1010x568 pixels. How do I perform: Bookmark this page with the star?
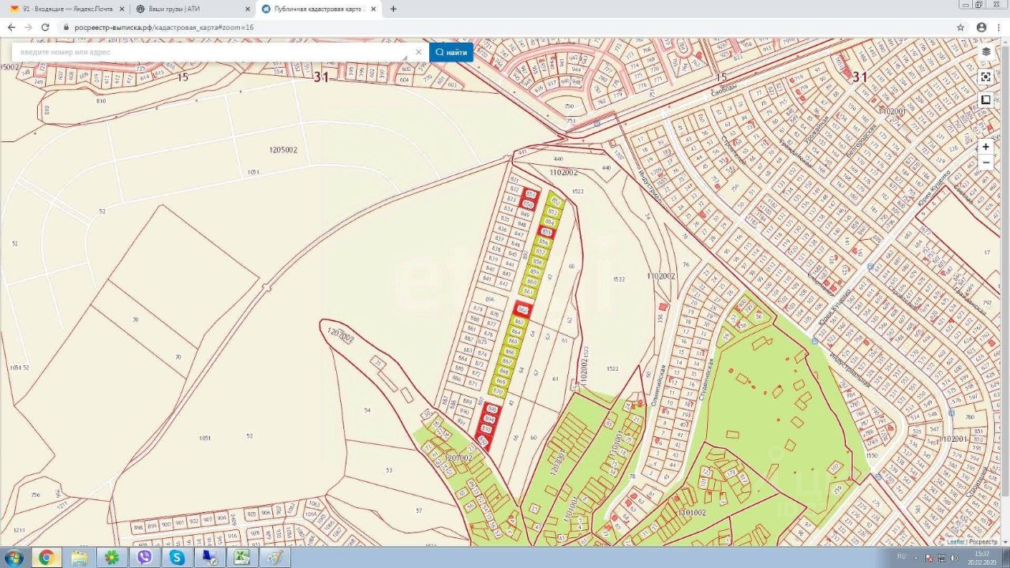[x=960, y=27]
